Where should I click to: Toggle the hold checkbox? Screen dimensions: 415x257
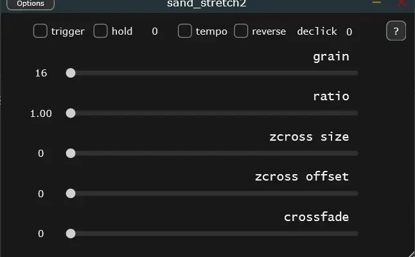click(x=101, y=31)
